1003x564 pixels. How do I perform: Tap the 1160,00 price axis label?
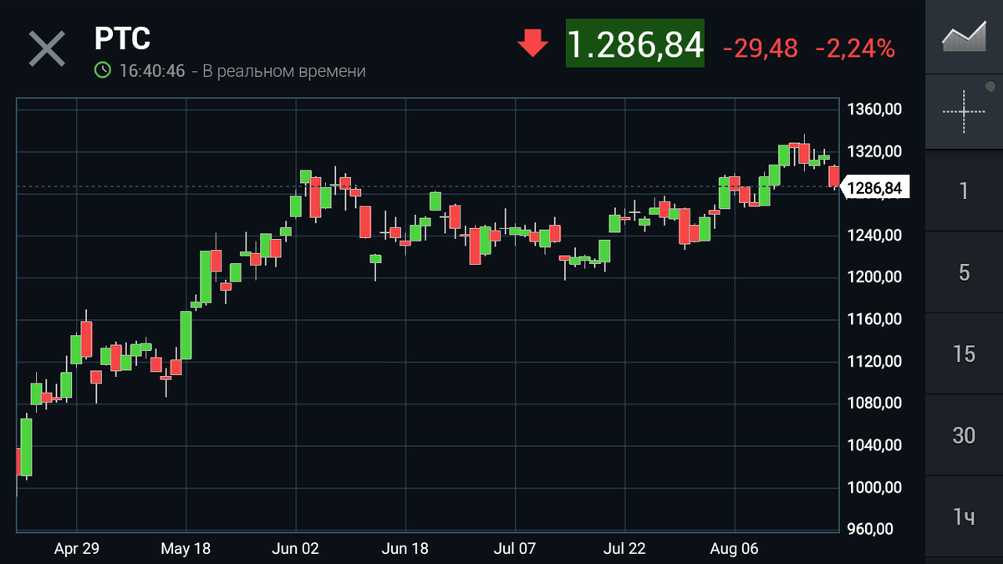[x=873, y=319]
